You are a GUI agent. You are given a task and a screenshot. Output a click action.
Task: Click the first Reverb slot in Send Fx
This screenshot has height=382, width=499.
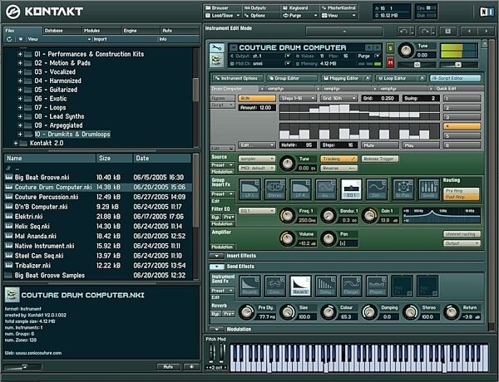point(249,286)
